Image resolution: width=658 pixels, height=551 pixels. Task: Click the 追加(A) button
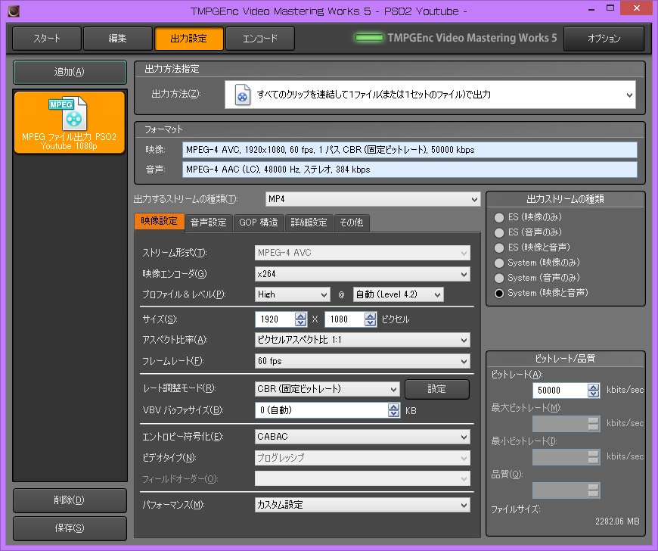point(70,72)
